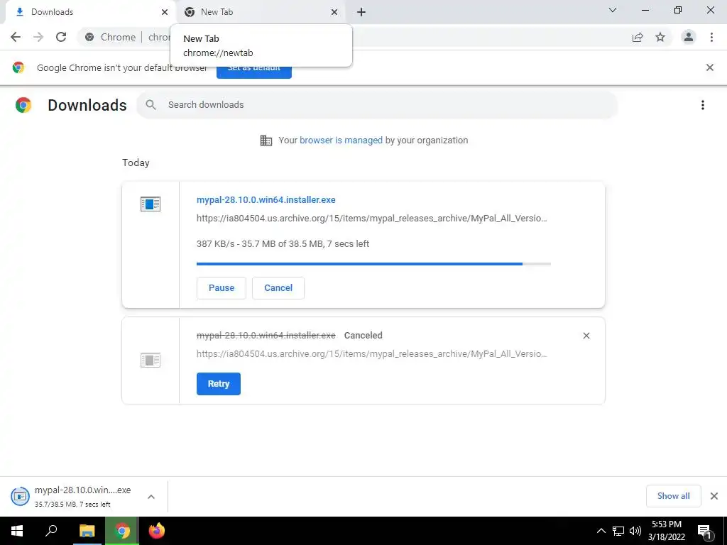Click Show all downloads button
This screenshot has width=727, height=545.
pyautogui.click(x=673, y=496)
